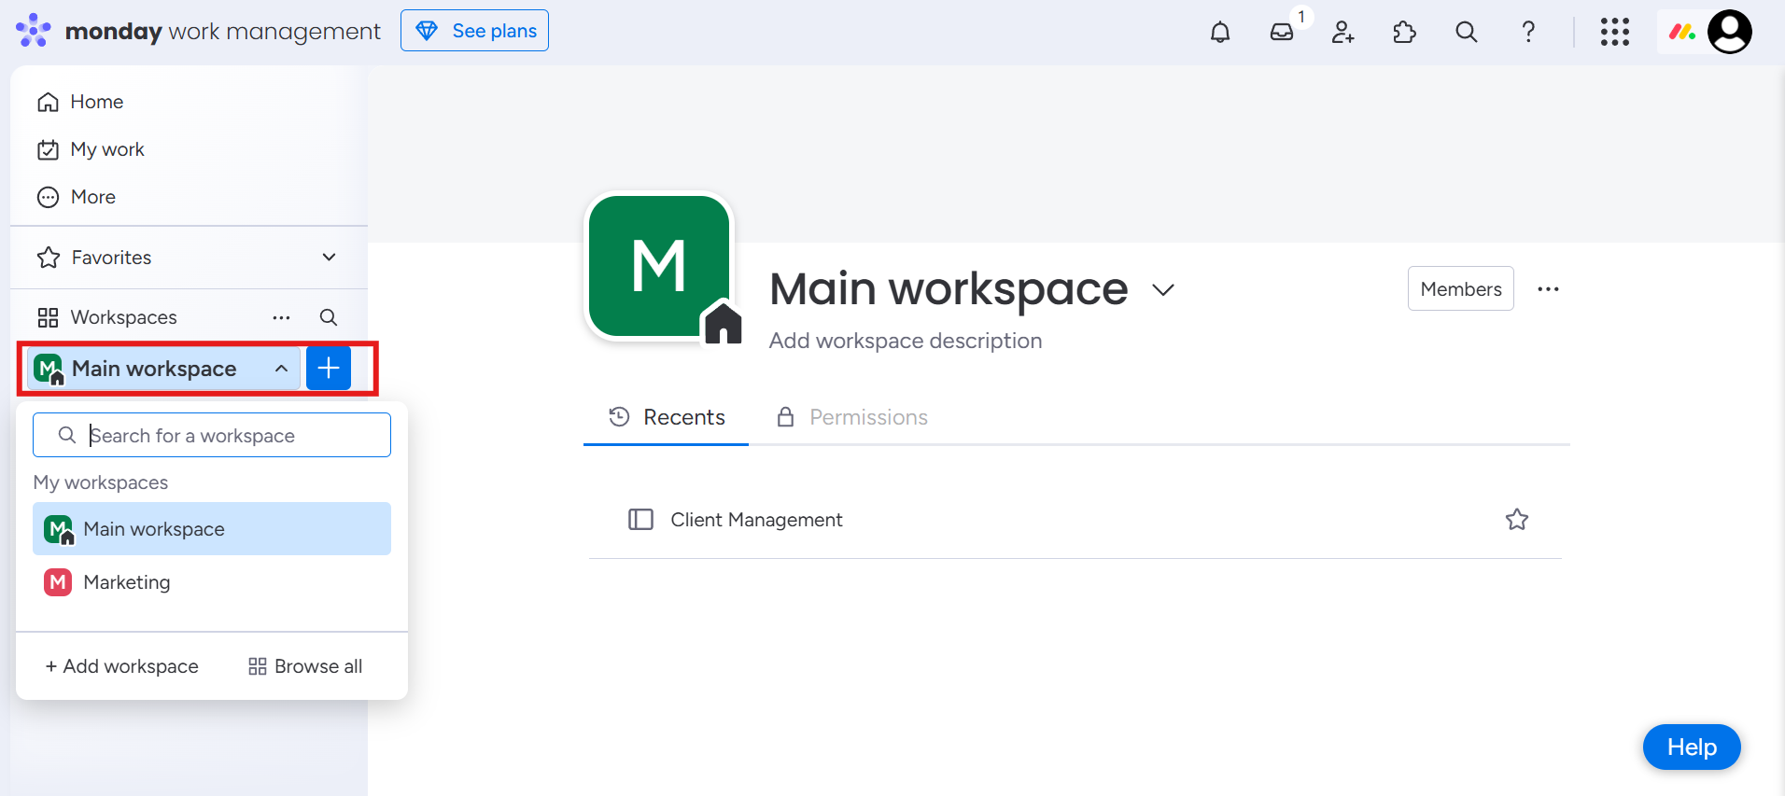
Task: Switch to the Permissions tab
Action: tap(851, 417)
